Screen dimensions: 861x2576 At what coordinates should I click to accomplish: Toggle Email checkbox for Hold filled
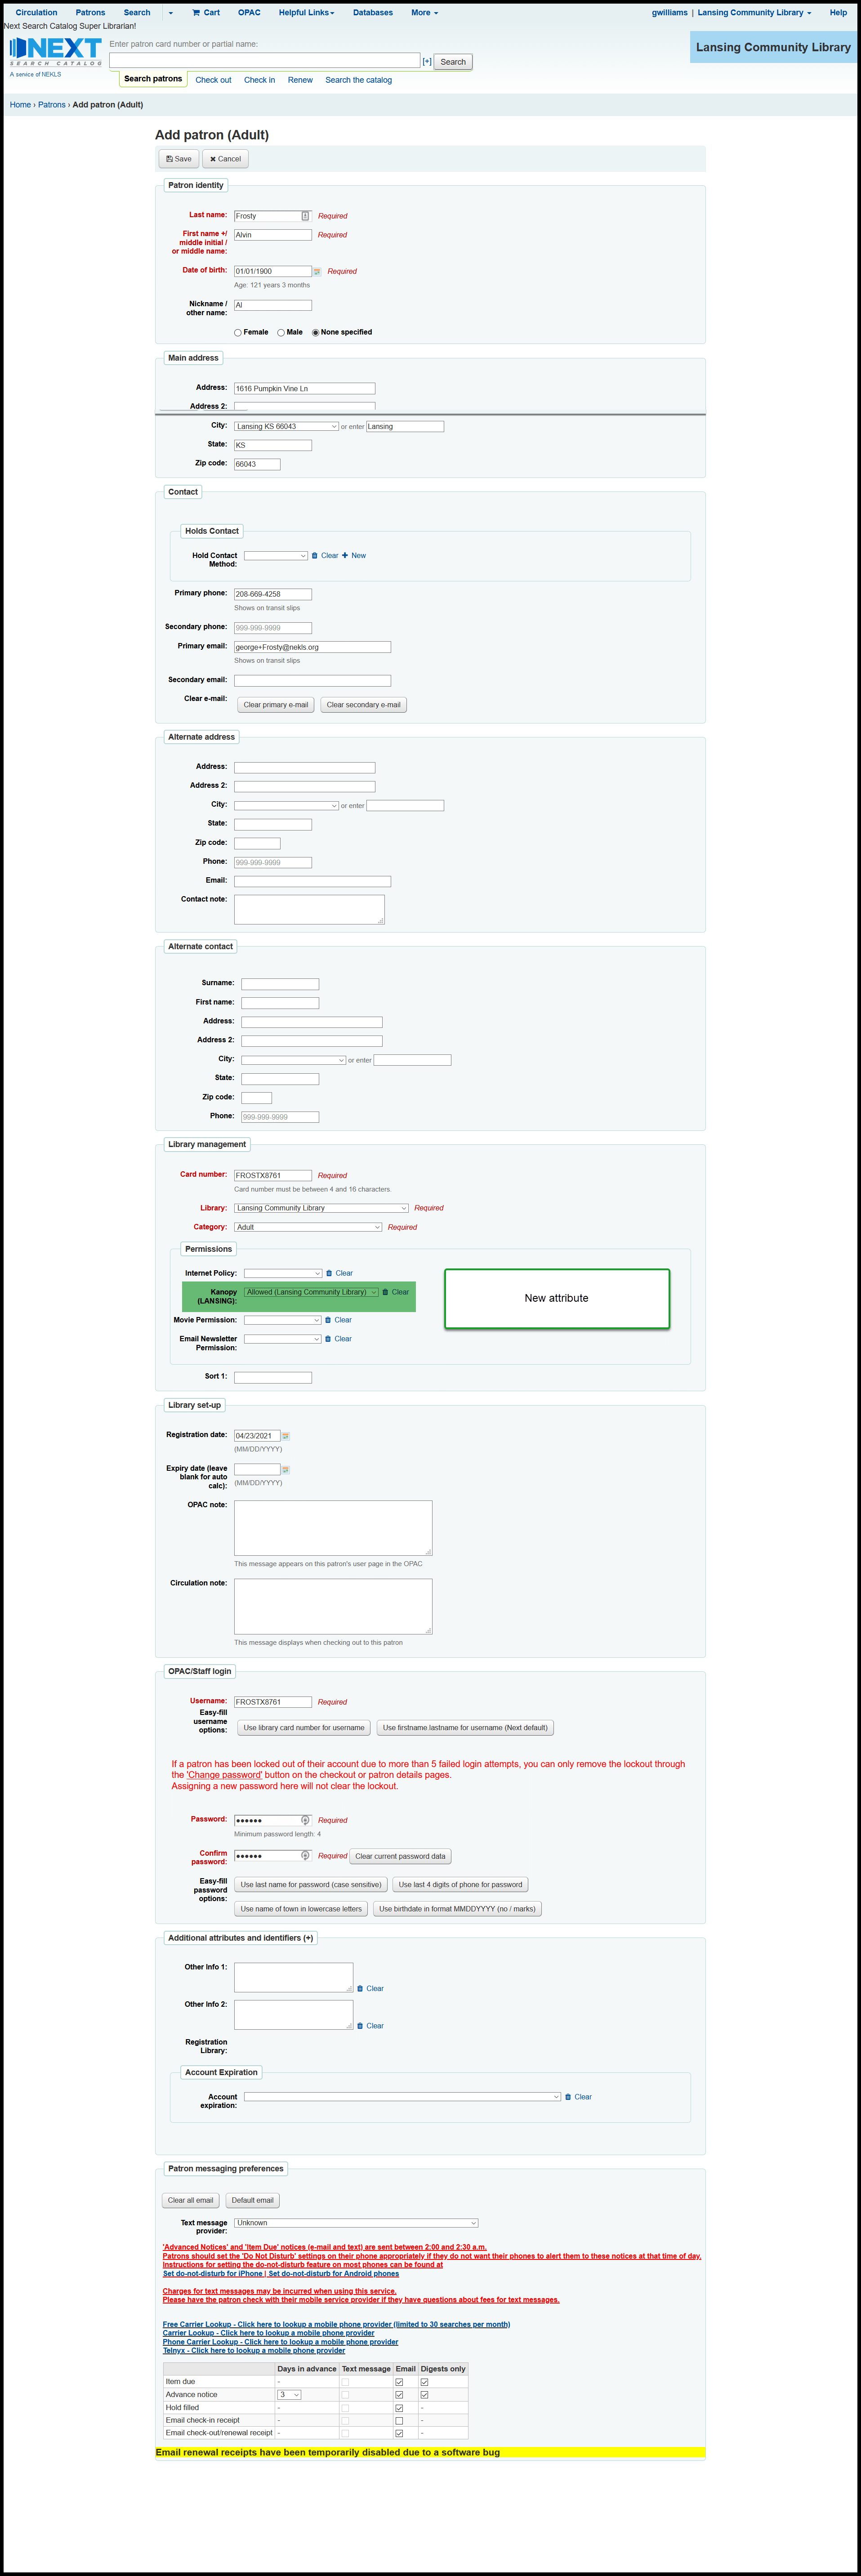point(399,2408)
